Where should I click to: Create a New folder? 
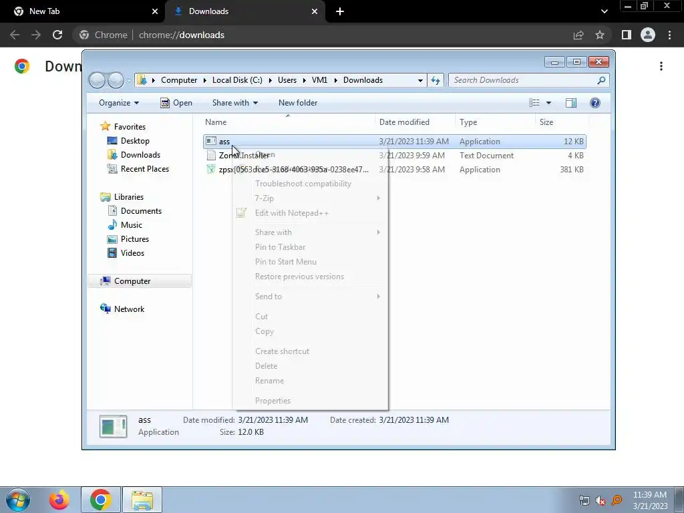(298, 103)
